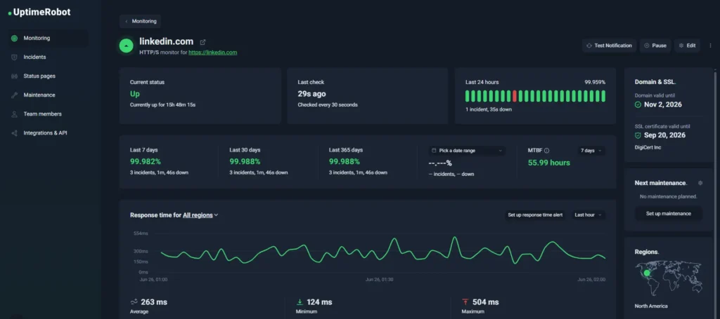
Task: Click the 124 ms minimum value
Action: tap(319, 302)
